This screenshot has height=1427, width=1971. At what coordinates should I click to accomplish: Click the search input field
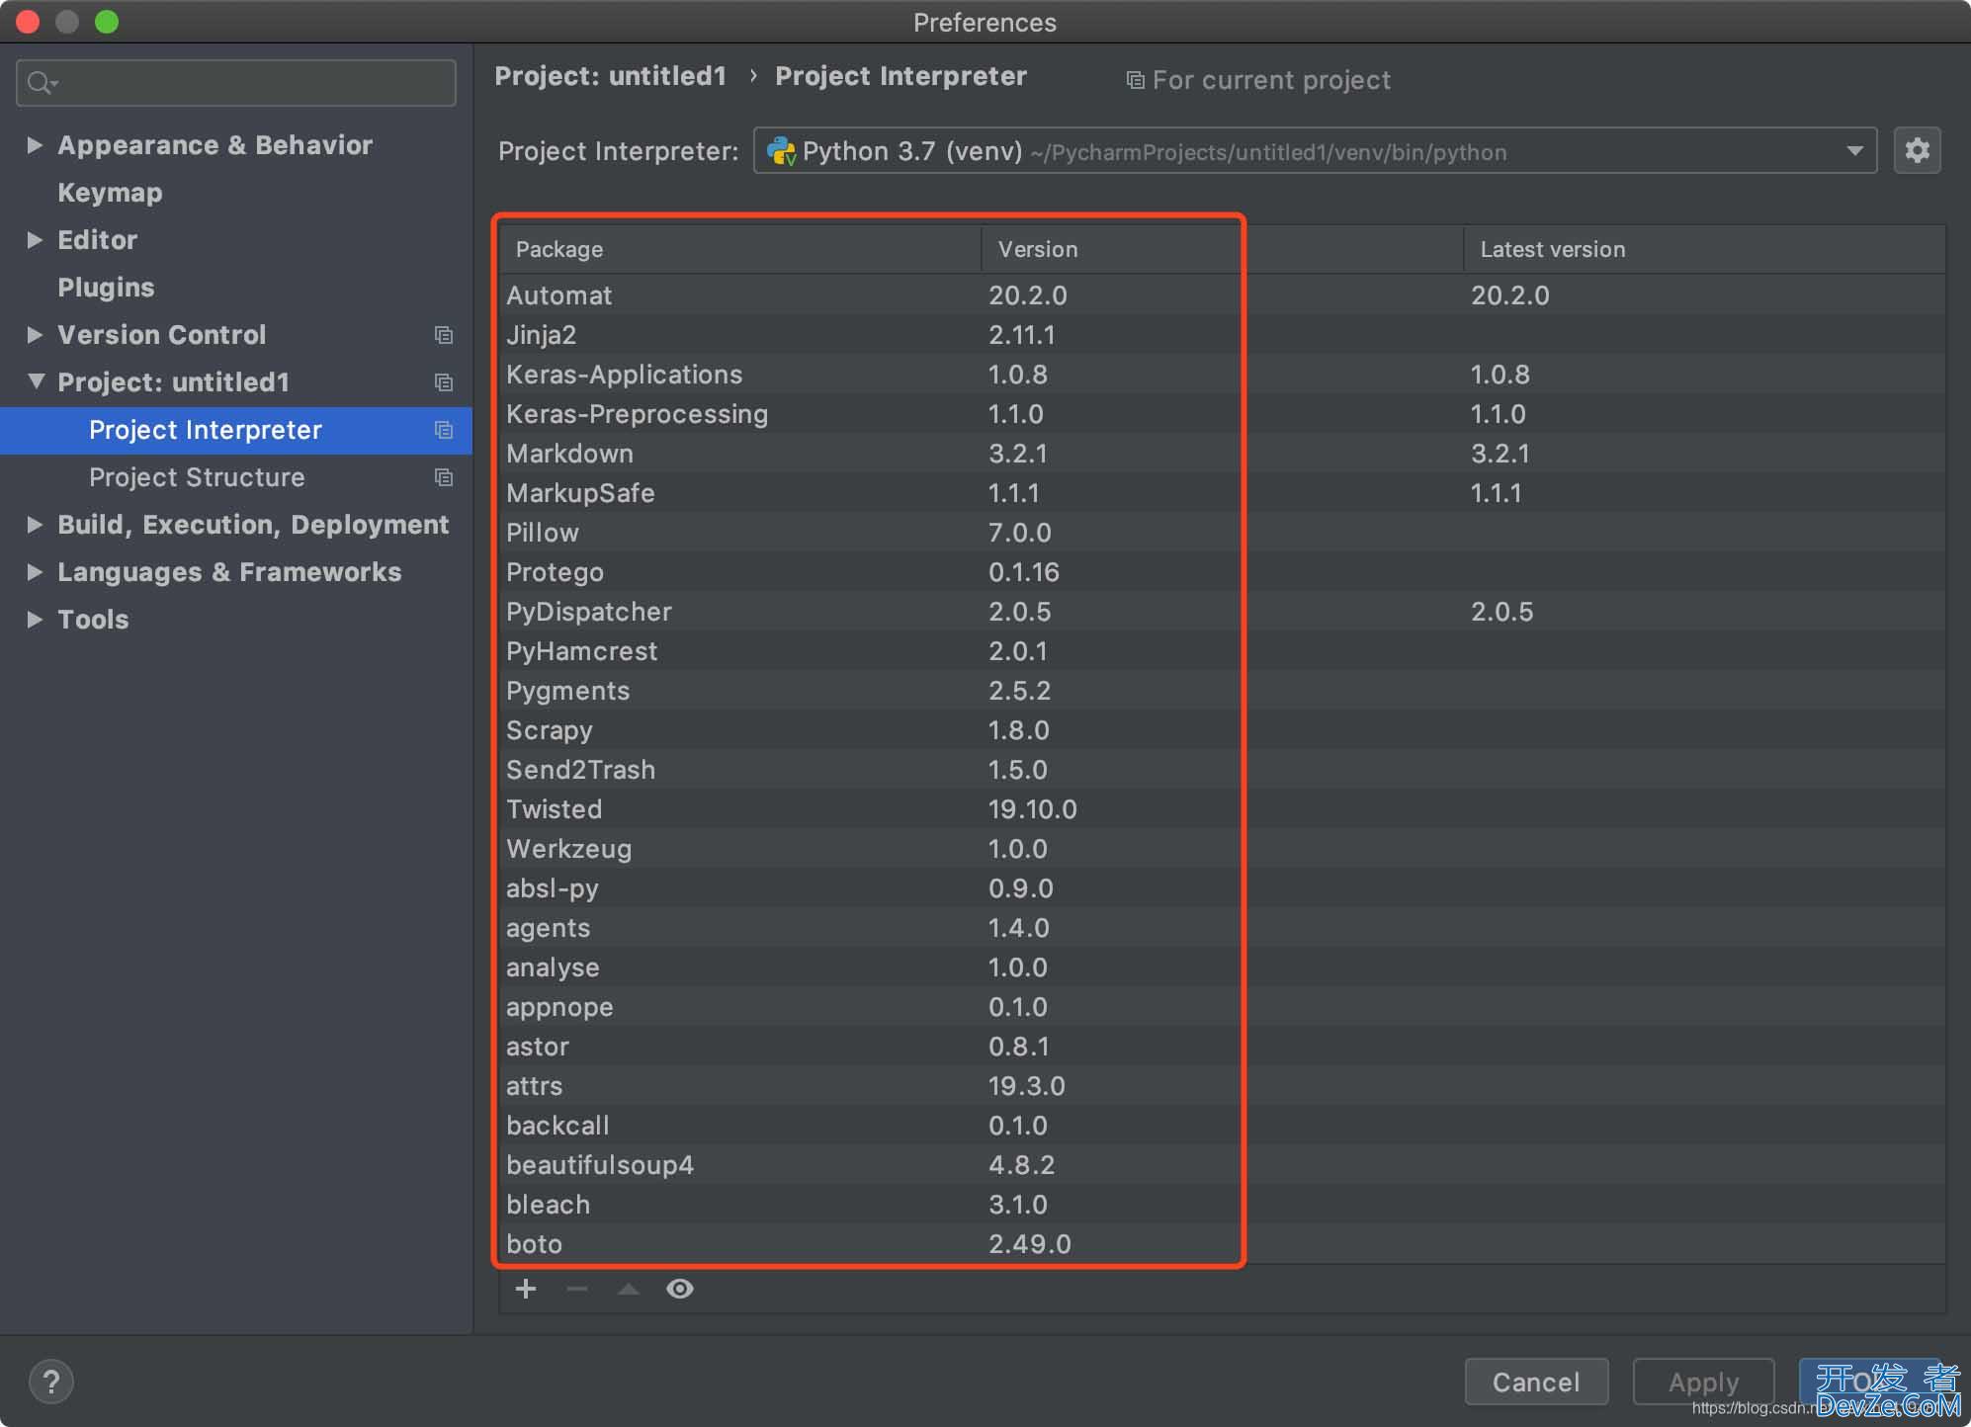(x=237, y=81)
